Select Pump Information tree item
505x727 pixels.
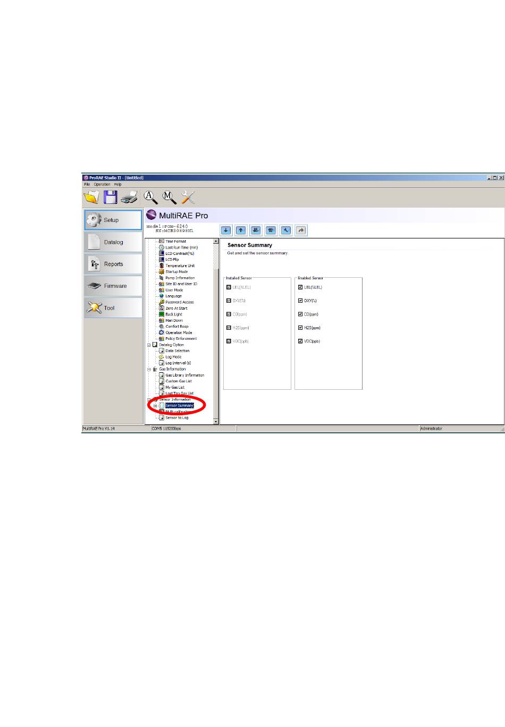tap(180, 278)
